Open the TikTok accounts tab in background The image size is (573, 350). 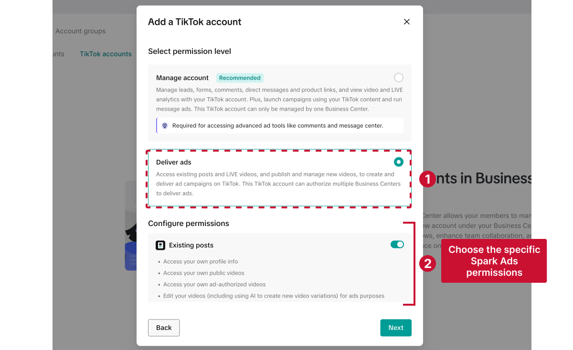click(x=106, y=54)
